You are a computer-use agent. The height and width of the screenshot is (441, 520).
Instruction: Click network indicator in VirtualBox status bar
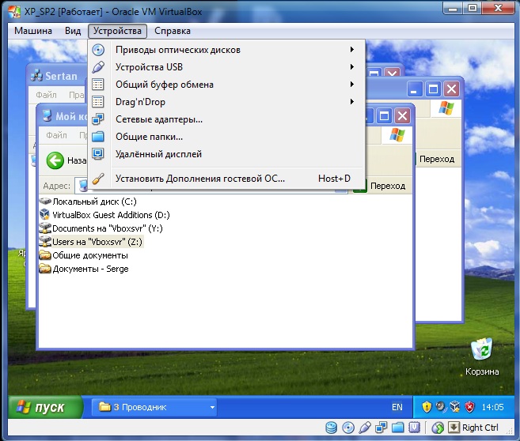(381, 428)
